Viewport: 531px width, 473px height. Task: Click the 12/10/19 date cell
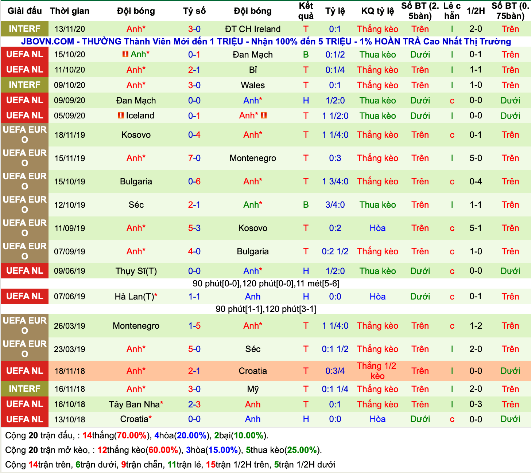point(70,205)
